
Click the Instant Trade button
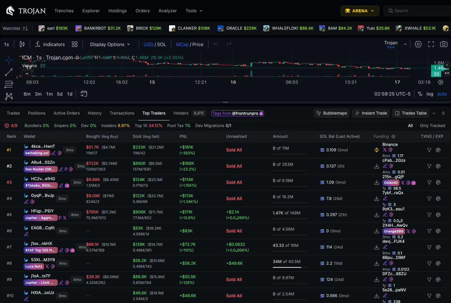click(x=371, y=113)
